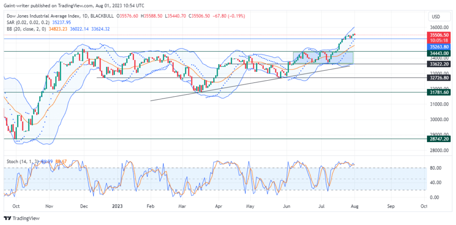Click the Aug time axis label
456x225 pixels.
(x=354, y=206)
